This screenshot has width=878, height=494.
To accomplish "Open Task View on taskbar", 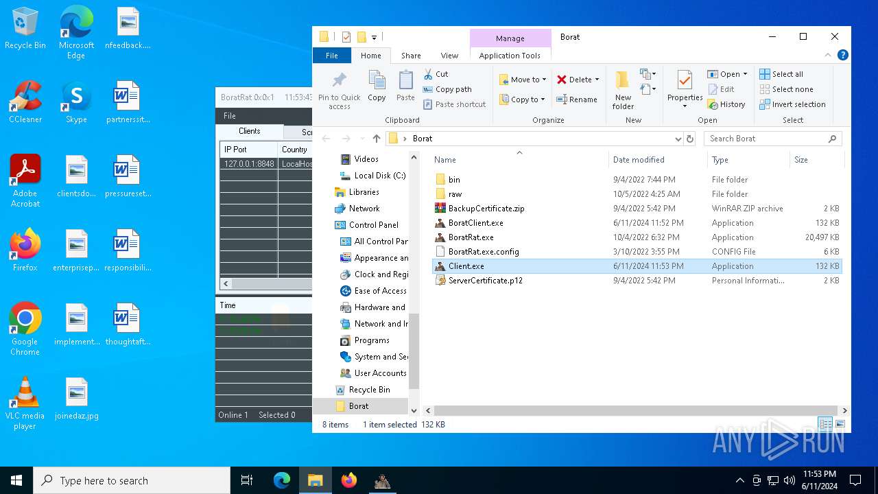I will tap(247, 480).
